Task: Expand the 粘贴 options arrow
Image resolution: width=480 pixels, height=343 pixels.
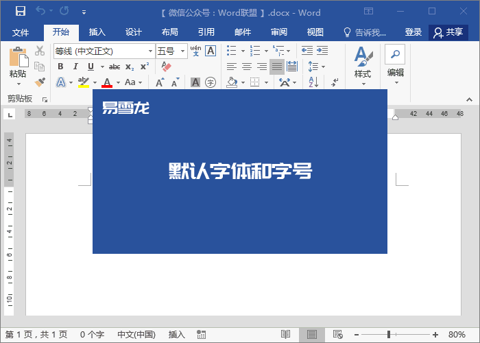Action: [x=19, y=84]
